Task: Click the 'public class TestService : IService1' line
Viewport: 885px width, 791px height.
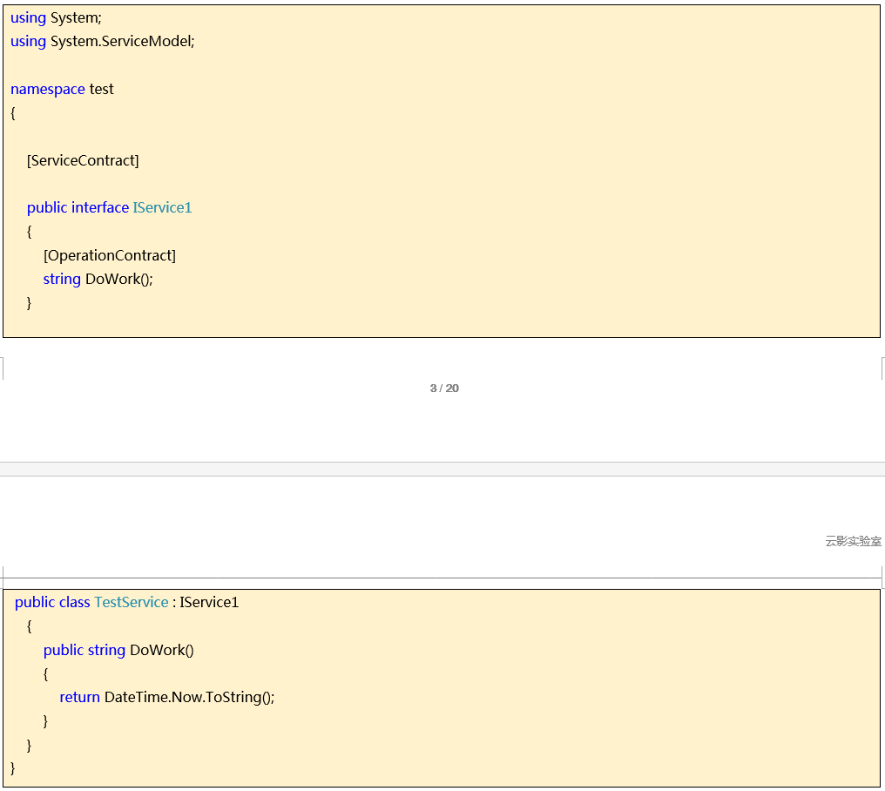Action: [127, 603]
